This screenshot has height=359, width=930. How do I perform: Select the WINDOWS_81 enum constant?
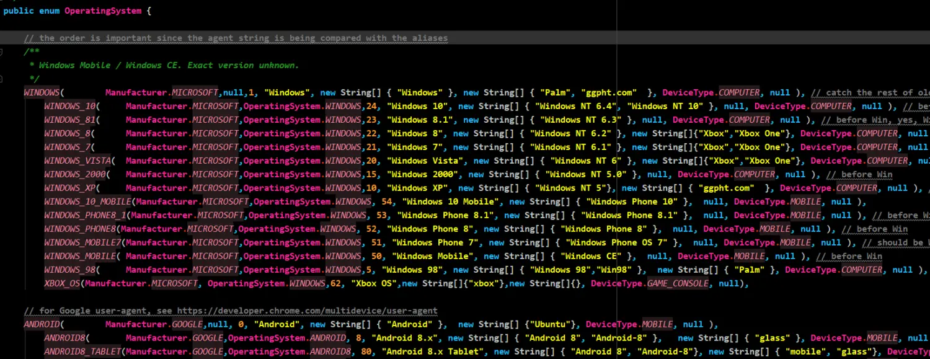pyautogui.click(x=70, y=120)
